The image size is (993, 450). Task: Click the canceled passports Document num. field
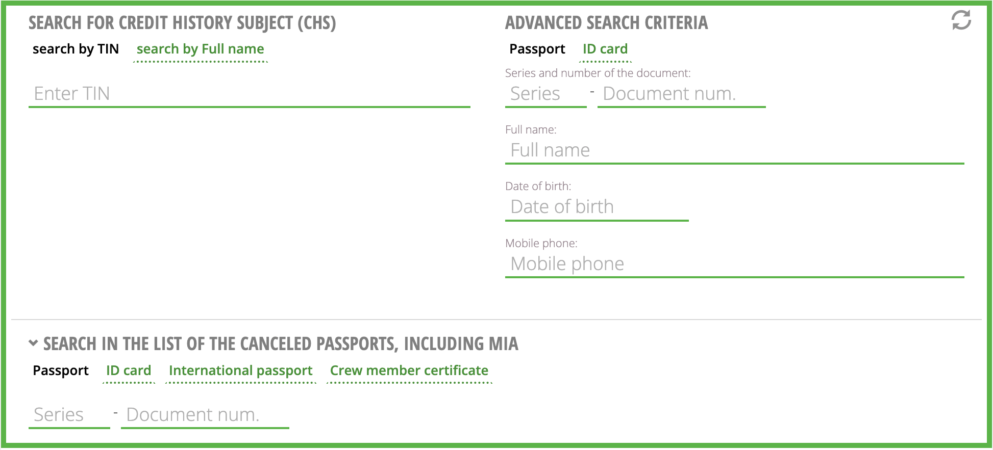pyautogui.click(x=205, y=415)
